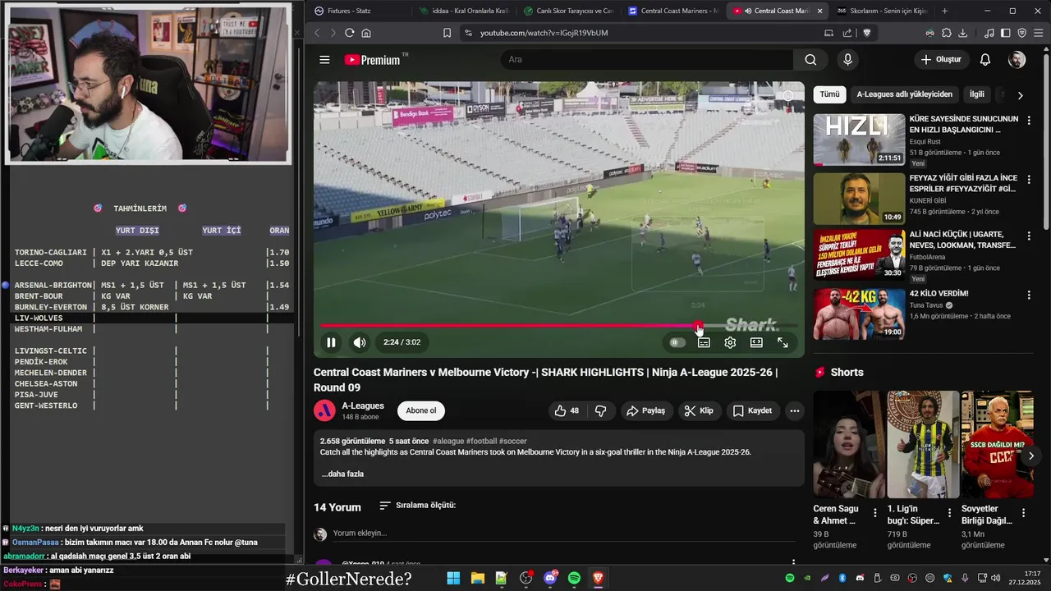Select the Tümü filter chip

point(830,94)
